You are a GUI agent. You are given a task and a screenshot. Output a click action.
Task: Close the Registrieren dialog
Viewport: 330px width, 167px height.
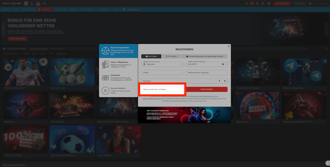tap(229, 46)
